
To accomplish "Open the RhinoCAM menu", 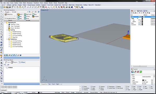I will [x=61, y=3].
